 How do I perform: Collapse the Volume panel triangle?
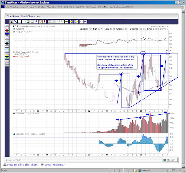point(14,113)
